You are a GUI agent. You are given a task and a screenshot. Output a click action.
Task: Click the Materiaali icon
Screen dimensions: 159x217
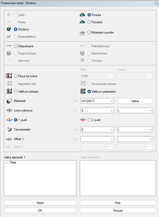[9, 101]
